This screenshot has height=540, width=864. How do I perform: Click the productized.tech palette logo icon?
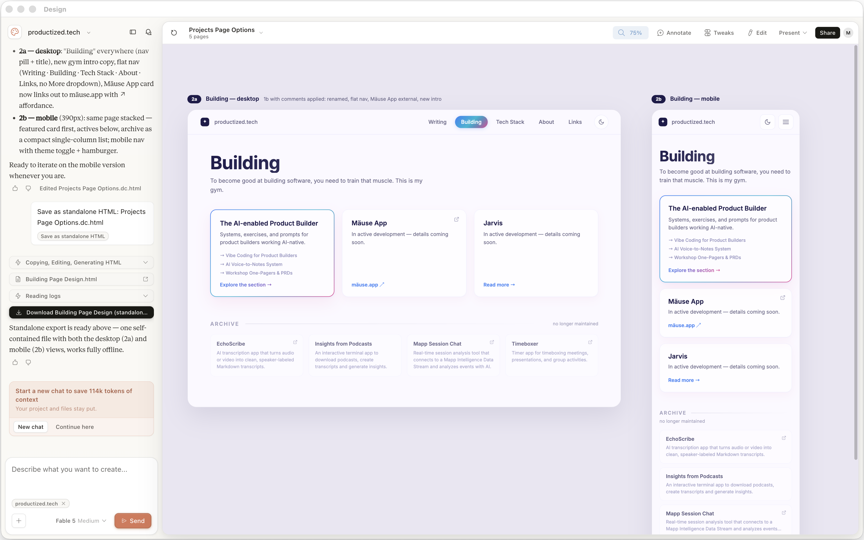tap(15, 32)
